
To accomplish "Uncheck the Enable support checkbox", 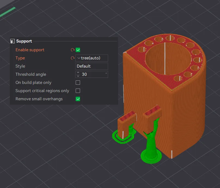I will tap(78, 50).
